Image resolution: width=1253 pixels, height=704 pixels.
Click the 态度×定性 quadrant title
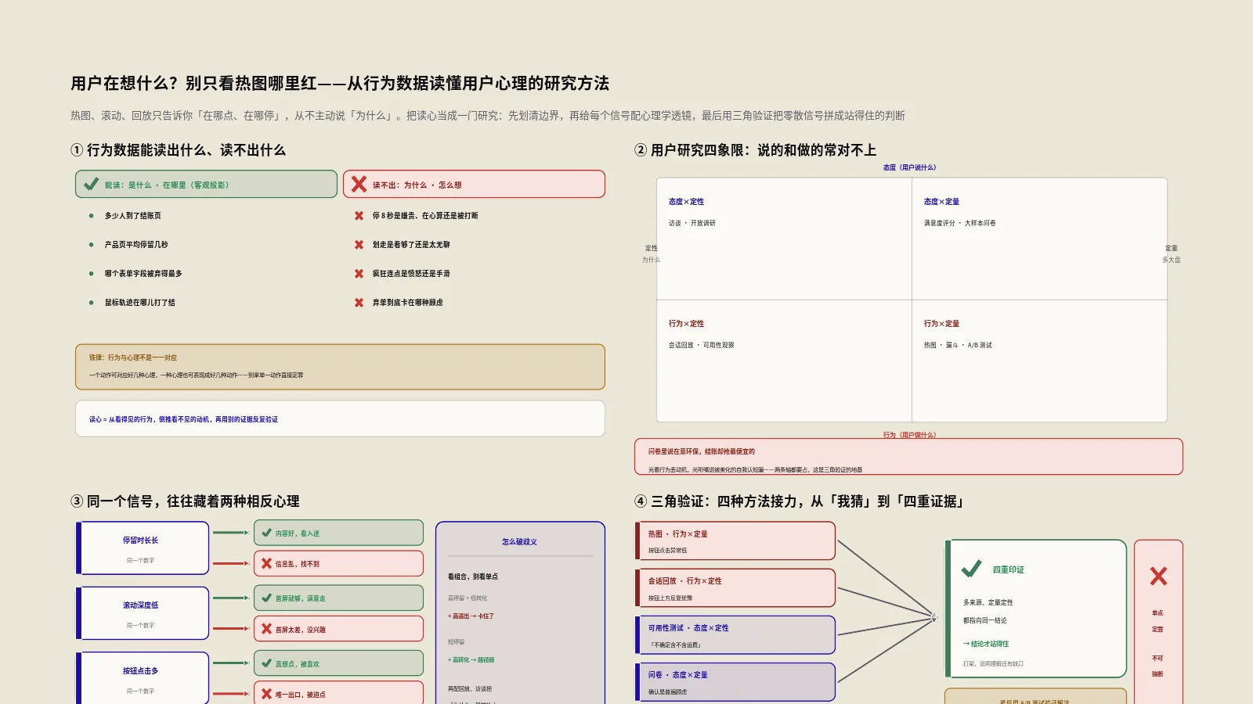pyautogui.click(x=686, y=202)
